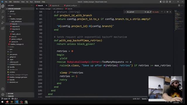Collapse the lokalise_manager subfolder
187x105 pixels.
tap(16, 19)
